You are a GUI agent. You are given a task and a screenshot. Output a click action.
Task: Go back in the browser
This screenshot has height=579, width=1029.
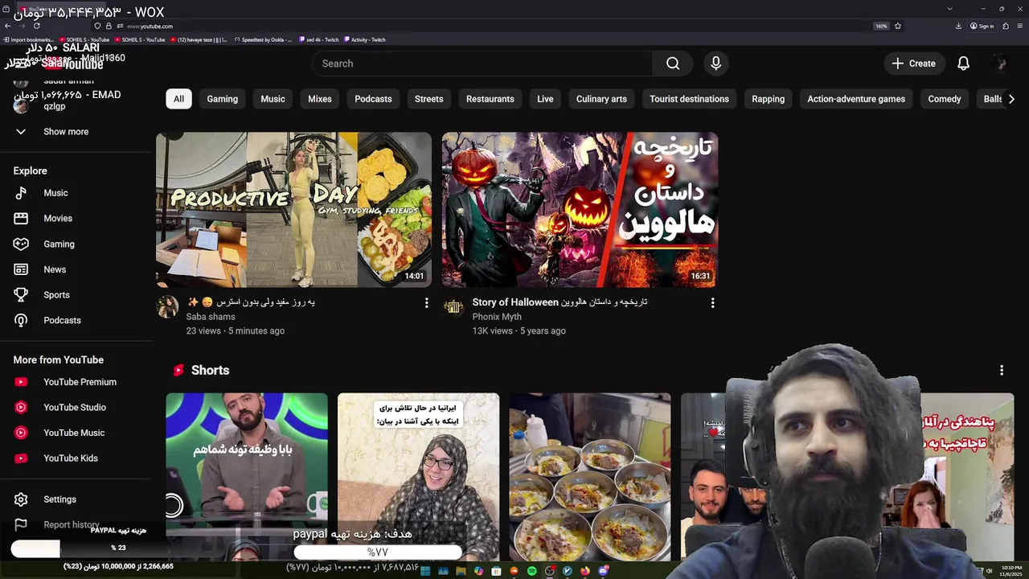8,26
